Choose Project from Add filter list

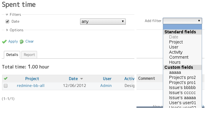coord(176,42)
